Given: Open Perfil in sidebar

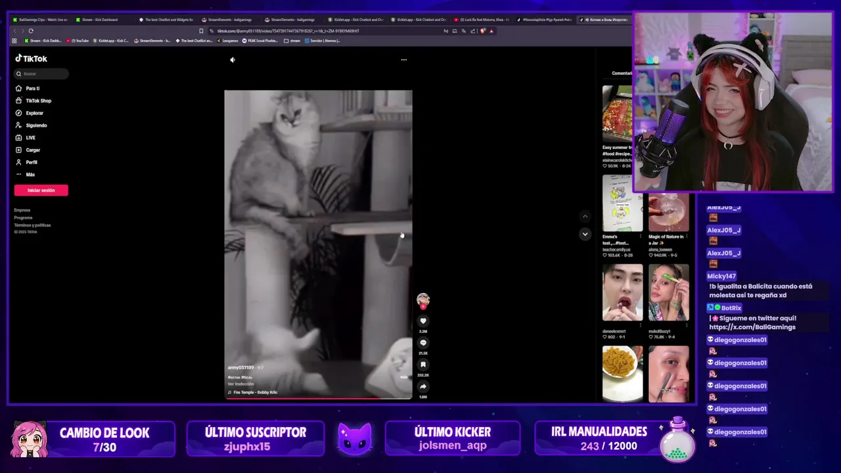Looking at the screenshot, I should (26, 162).
